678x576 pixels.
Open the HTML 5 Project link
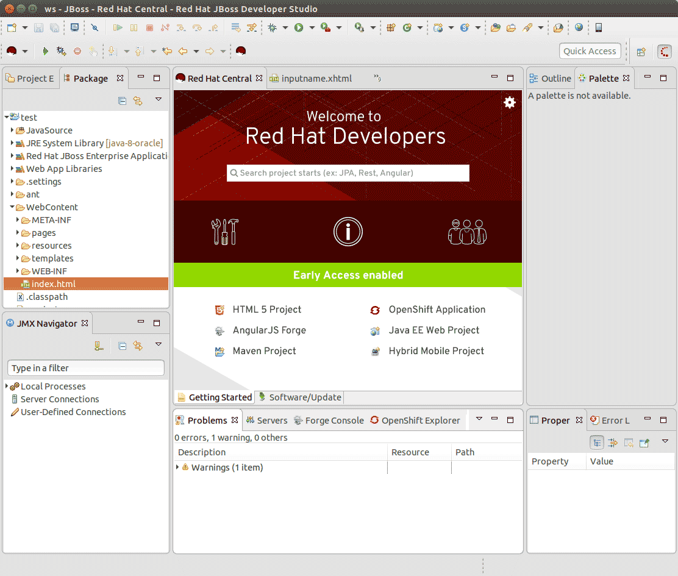pos(266,310)
